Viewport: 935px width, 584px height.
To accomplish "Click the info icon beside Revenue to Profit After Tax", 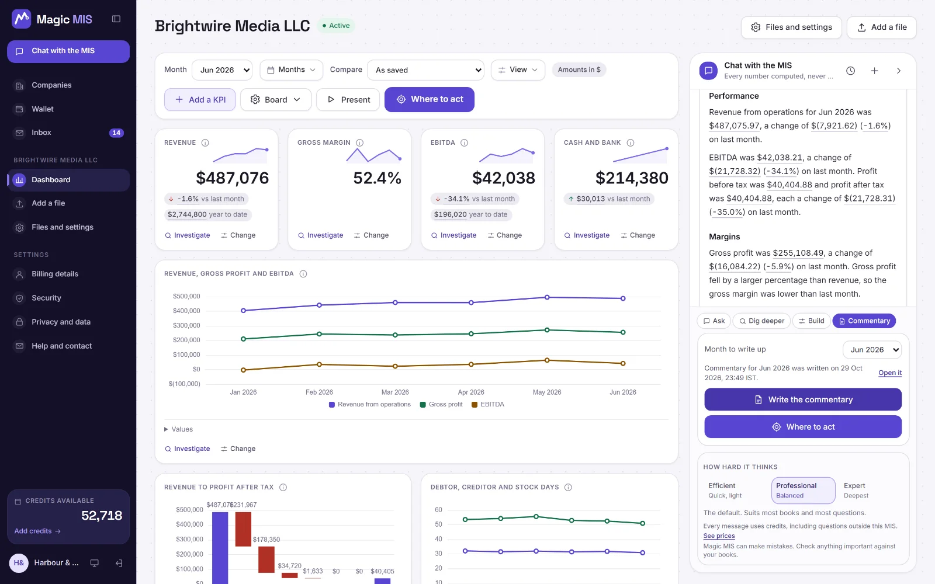I will (x=283, y=487).
